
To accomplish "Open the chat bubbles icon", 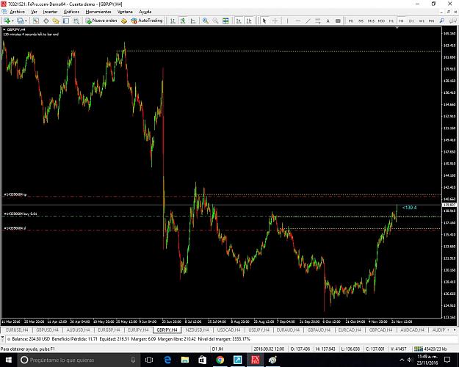I will coord(452,21).
